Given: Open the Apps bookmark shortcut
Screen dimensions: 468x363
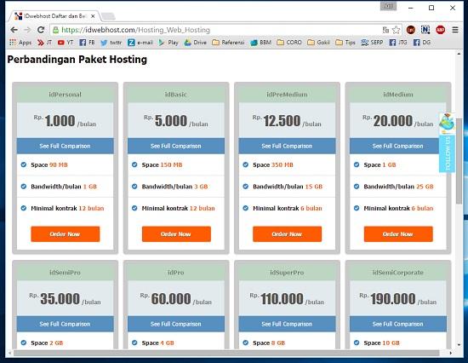Looking at the screenshot, I should pos(20,43).
